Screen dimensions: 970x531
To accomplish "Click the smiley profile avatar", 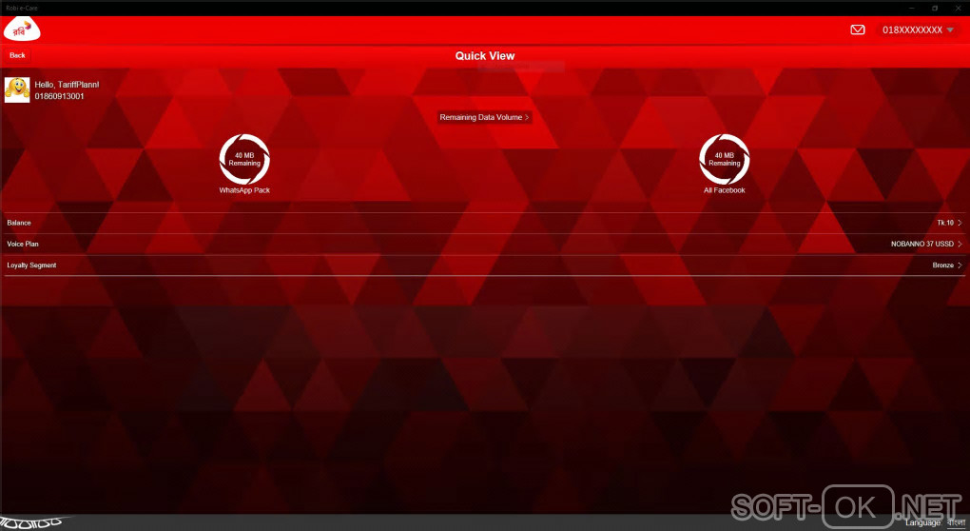I will click(x=17, y=89).
